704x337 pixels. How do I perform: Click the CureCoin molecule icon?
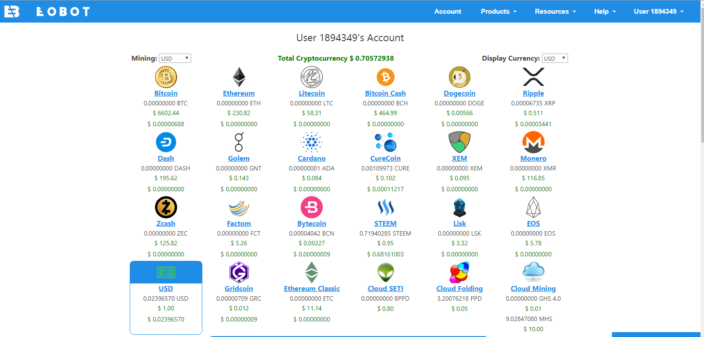coord(386,142)
